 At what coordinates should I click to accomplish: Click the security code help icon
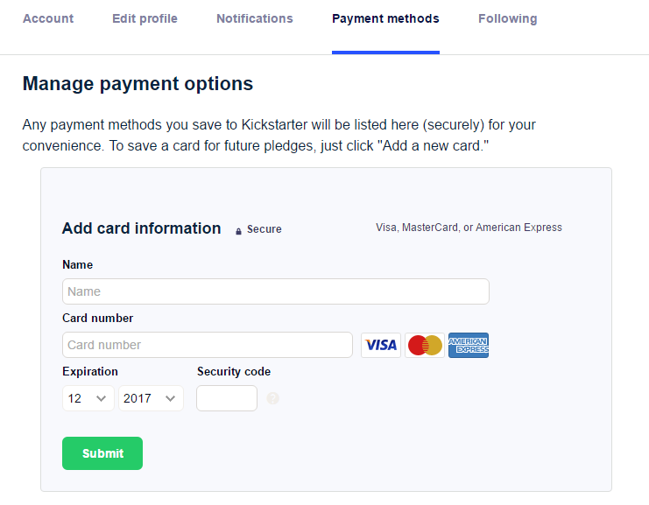[x=272, y=398]
